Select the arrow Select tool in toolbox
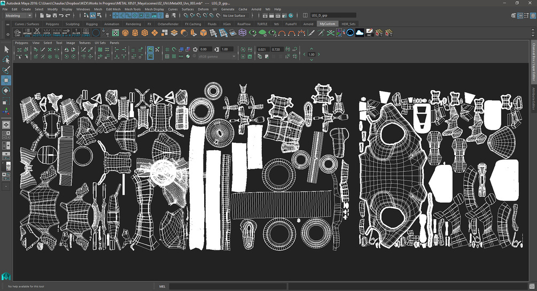 pos(6,49)
